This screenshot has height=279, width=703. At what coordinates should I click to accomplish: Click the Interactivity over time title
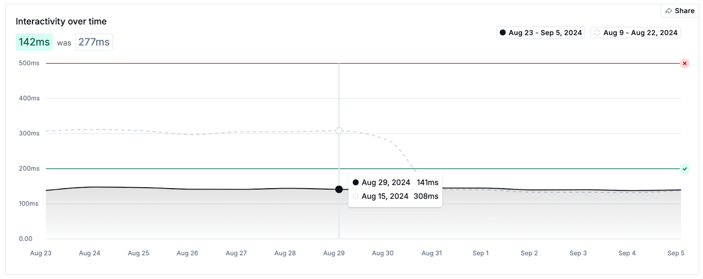pos(61,21)
